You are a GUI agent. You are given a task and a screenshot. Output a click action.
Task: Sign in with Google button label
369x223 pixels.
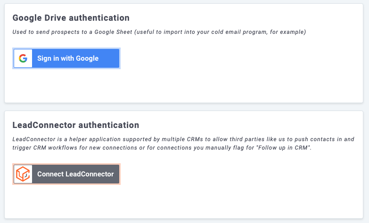(68, 58)
